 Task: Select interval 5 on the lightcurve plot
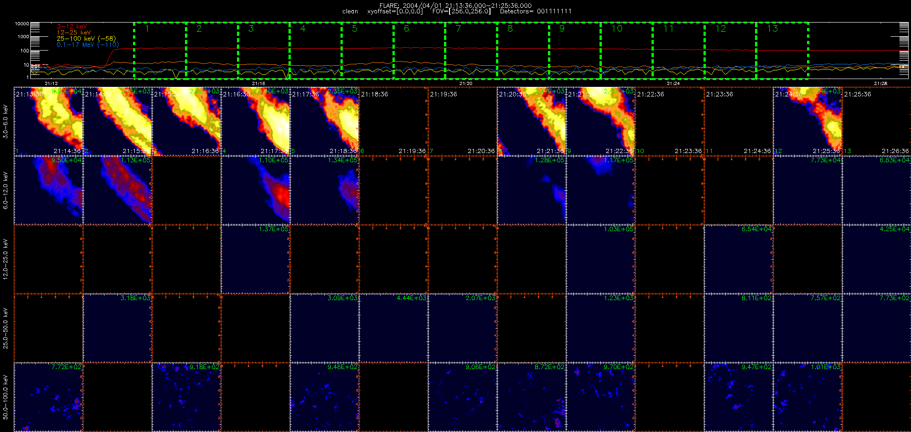[x=368, y=51]
